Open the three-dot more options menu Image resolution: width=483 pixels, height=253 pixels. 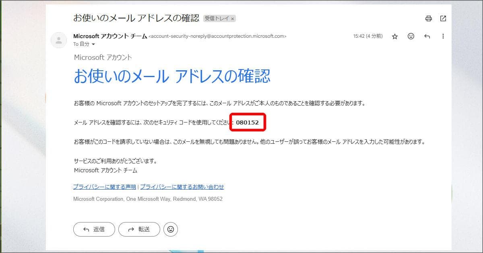pyautogui.click(x=443, y=36)
